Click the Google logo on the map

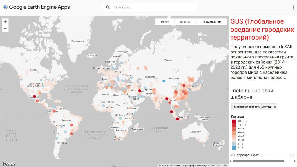(8, 164)
